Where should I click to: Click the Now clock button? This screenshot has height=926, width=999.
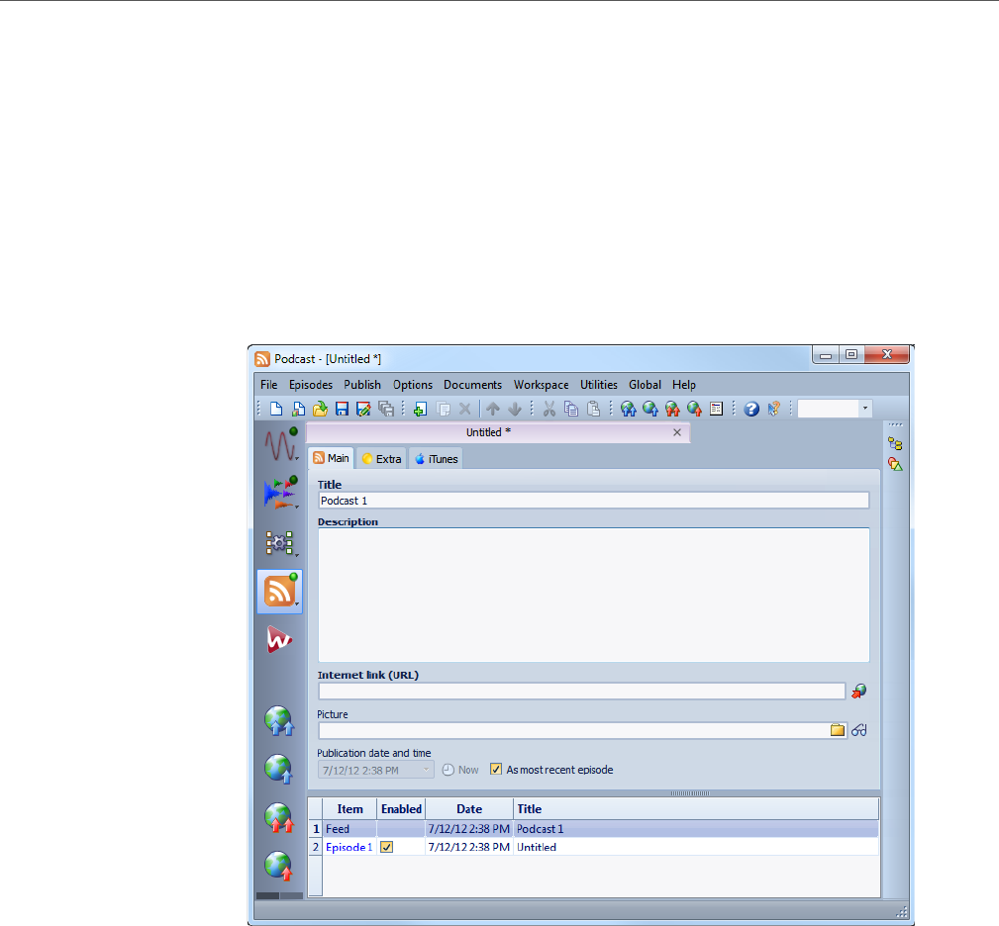click(460, 770)
